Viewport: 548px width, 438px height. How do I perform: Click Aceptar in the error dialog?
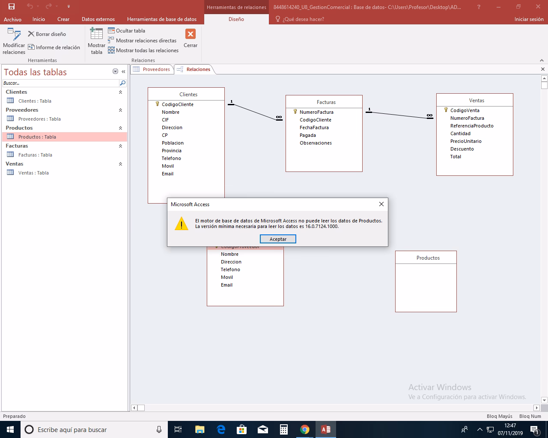coord(278,239)
